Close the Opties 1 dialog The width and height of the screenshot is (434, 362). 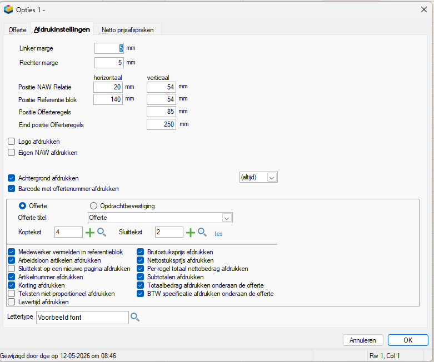click(x=424, y=9)
